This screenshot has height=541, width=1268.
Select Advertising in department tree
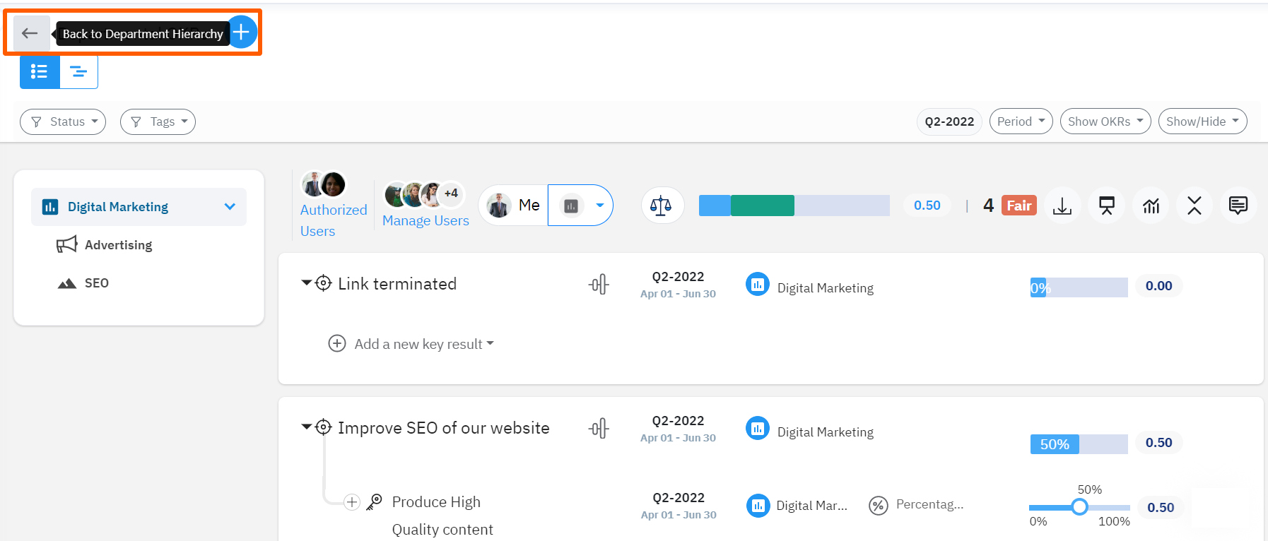118,245
